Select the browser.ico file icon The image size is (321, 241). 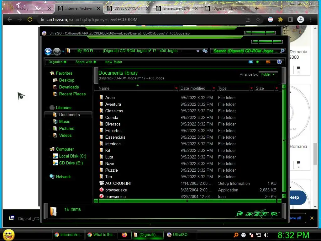coord(102,196)
